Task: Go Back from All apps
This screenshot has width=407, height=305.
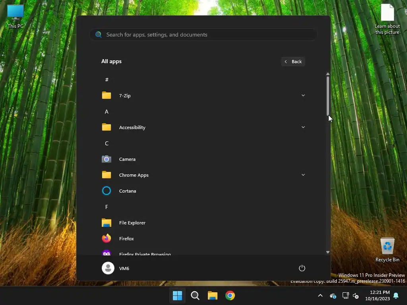Action: coord(293,62)
